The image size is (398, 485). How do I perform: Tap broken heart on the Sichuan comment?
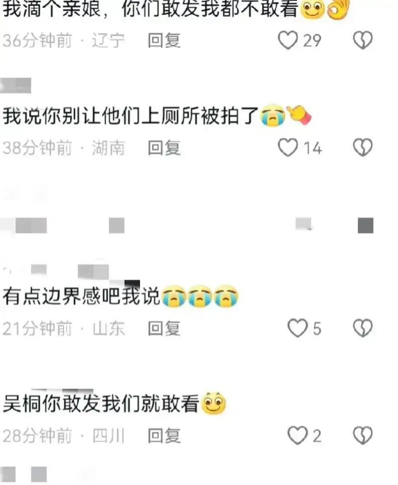click(x=363, y=435)
